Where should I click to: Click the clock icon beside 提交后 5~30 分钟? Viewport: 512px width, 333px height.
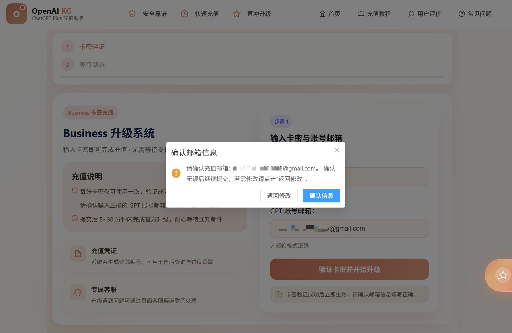(75, 218)
